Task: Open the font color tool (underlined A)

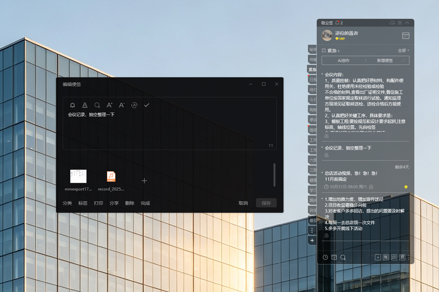Action: [85, 105]
